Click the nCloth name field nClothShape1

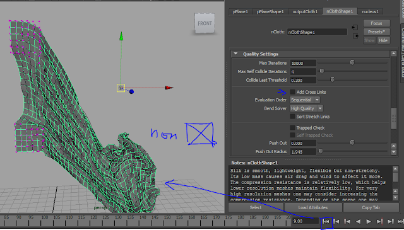click(x=317, y=32)
